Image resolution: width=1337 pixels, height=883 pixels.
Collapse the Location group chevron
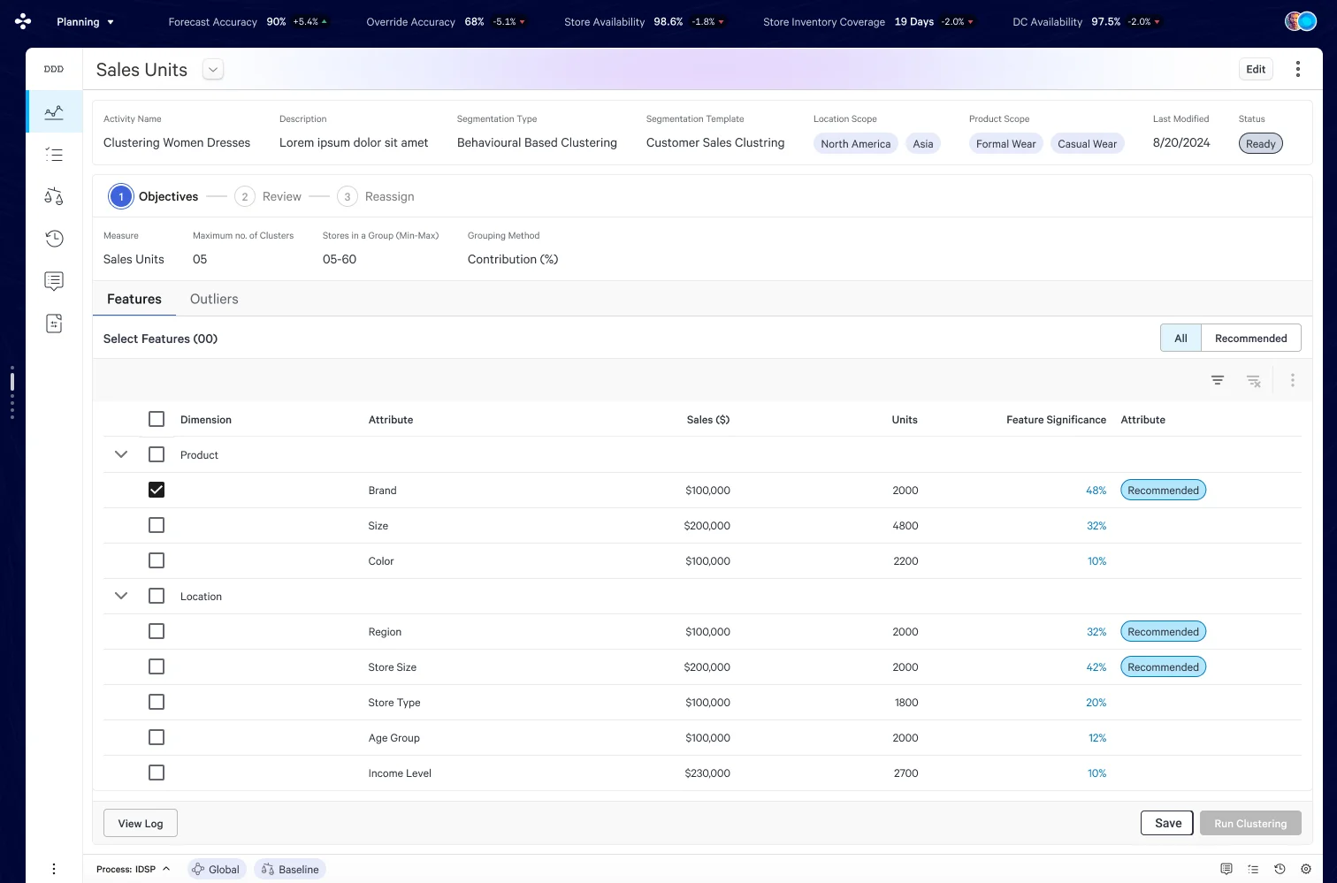coord(121,596)
